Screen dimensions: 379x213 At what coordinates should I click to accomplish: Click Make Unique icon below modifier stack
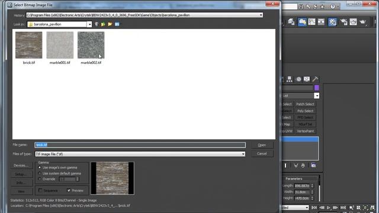point(296,166)
